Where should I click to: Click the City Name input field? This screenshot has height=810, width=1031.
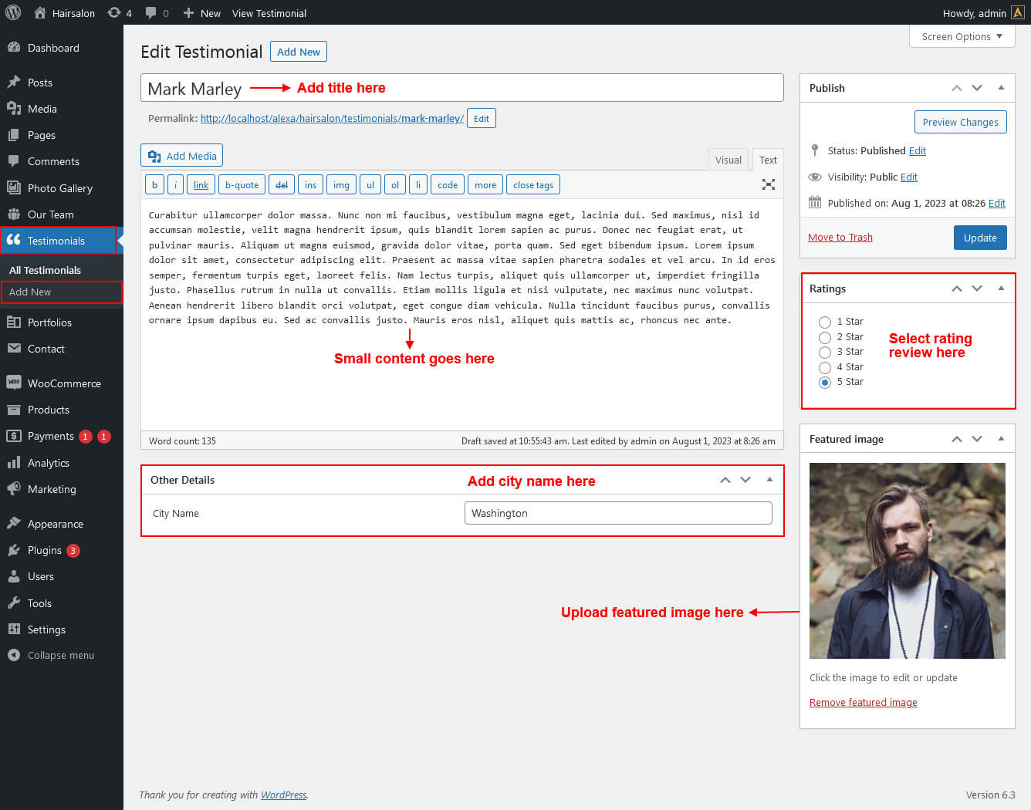pos(618,513)
